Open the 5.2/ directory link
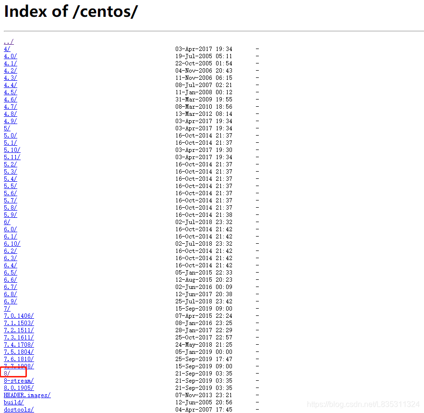The width and height of the screenshot is (424, 413). point(10,164)
